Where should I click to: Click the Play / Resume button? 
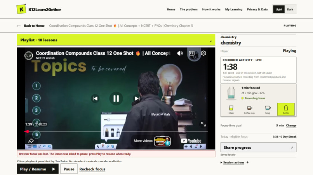pyautogui.click(x=38, y=169)
